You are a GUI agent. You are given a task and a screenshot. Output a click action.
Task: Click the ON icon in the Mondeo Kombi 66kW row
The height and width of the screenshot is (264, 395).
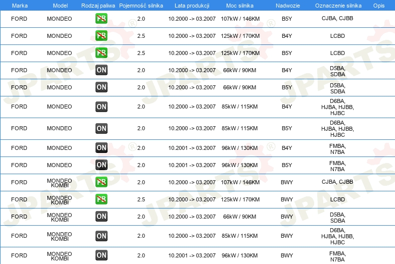coord(101,216)
